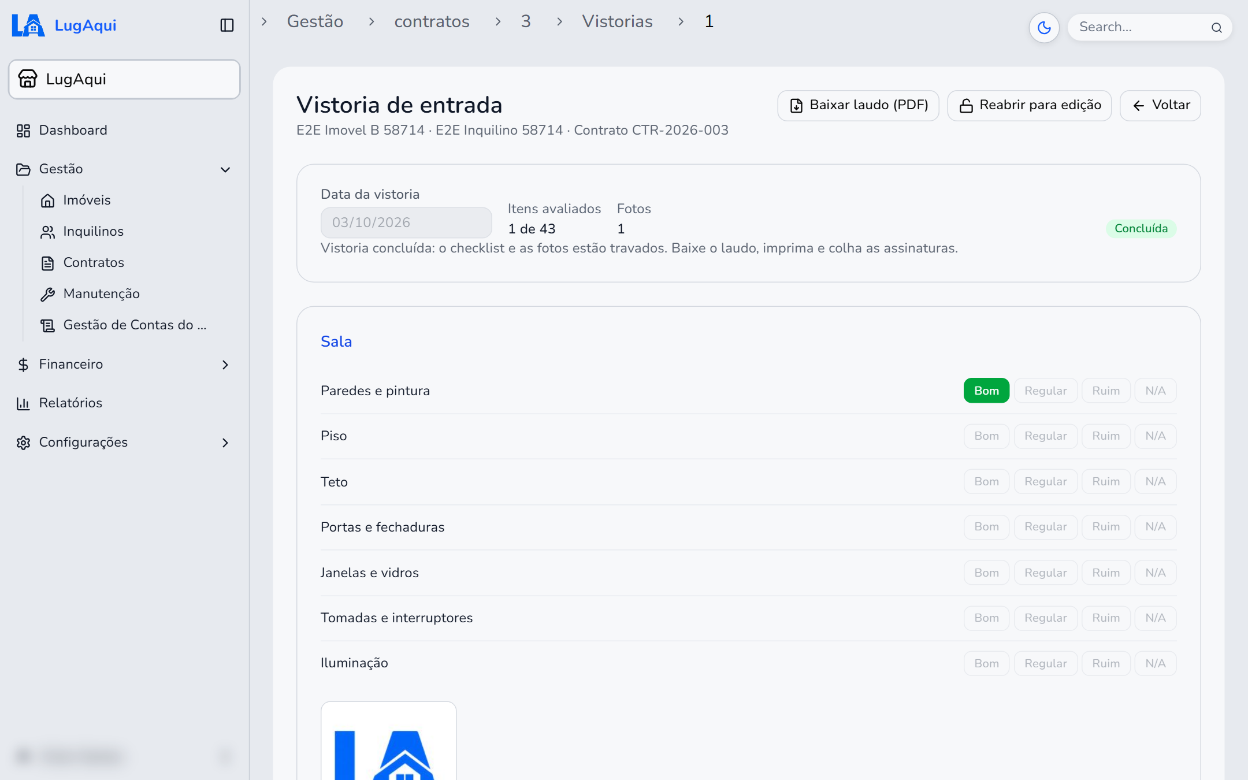
Task: Open contratos breadcrumb link
Action: tap(432, 21)
